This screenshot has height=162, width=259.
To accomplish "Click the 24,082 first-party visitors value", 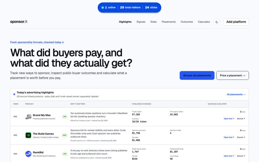I will coord(174,114).
